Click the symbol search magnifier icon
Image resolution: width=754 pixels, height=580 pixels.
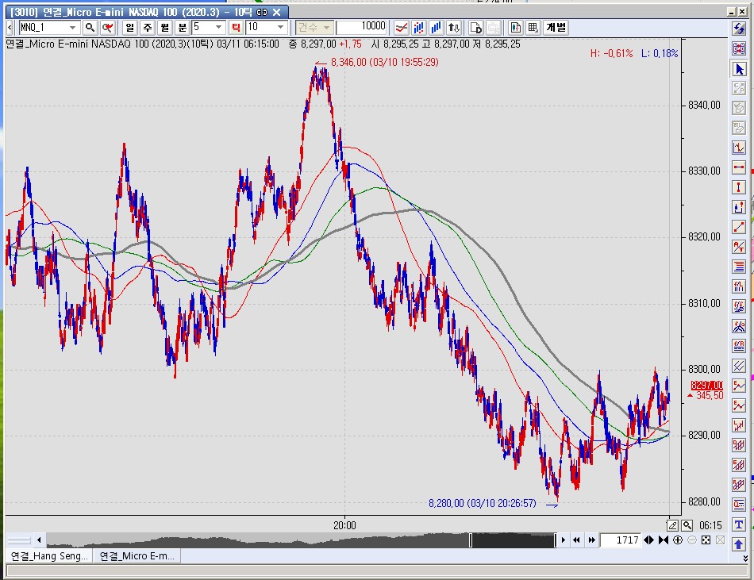coord(90,27)
